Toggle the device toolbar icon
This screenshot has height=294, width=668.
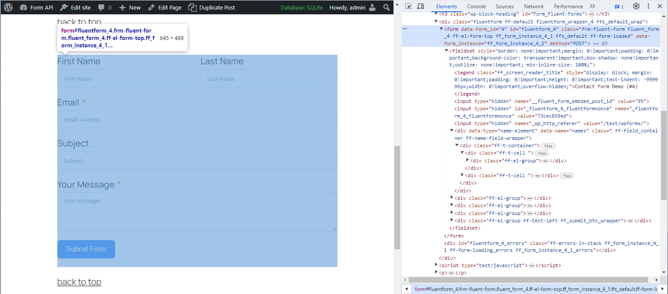(420, 7)
